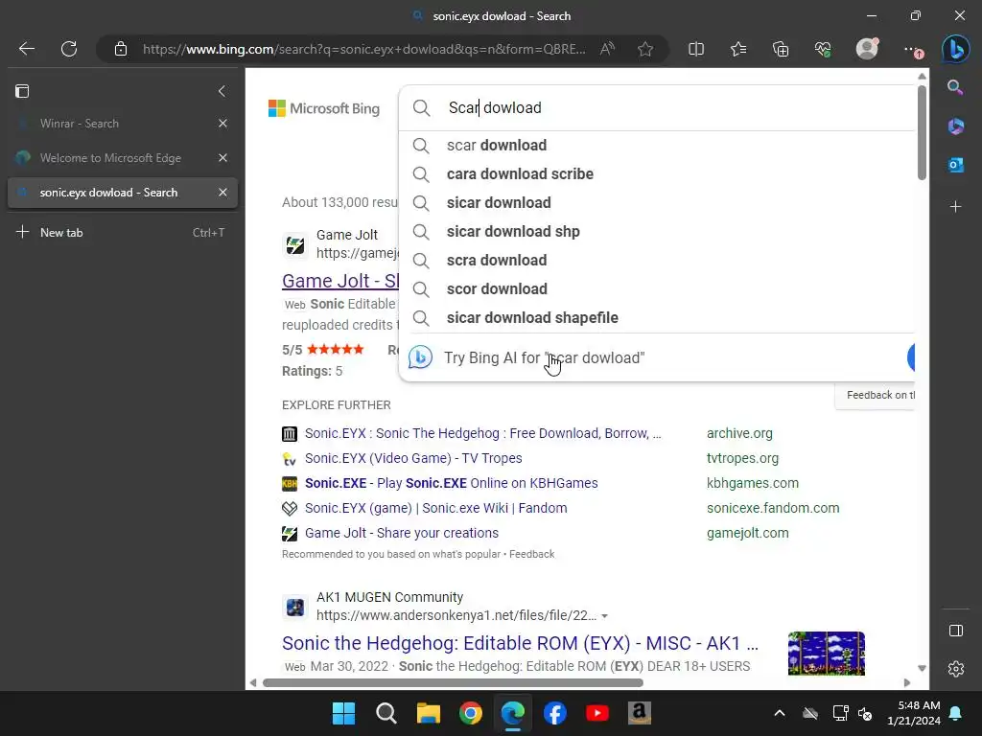Refresh the current page
The image size is (982, 736).
click(x=69, y=49)
